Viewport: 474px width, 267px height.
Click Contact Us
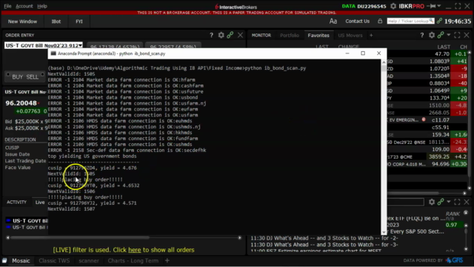coord(357,22)
